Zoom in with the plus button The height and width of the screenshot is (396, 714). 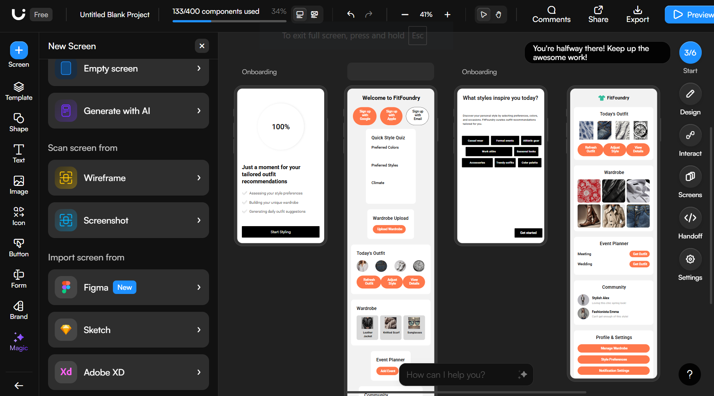(x=448, y=15)
